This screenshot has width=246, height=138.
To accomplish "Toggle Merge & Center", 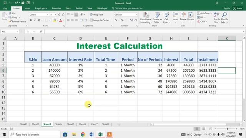I will [100, 20].
